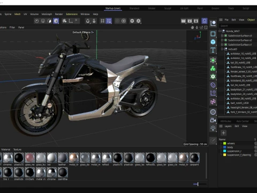This screenshot has height=193, width=257.
Task: Select the Rectangle spline tool icon
Action: 213,34
